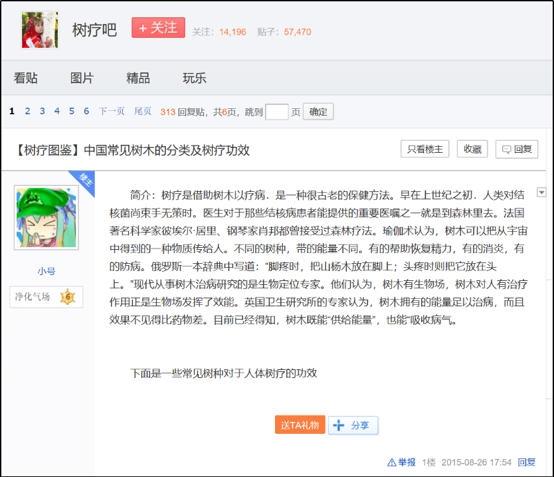554x477 pixels.
Task: Click follower count 14,196
Action: (x=232, y=32)
